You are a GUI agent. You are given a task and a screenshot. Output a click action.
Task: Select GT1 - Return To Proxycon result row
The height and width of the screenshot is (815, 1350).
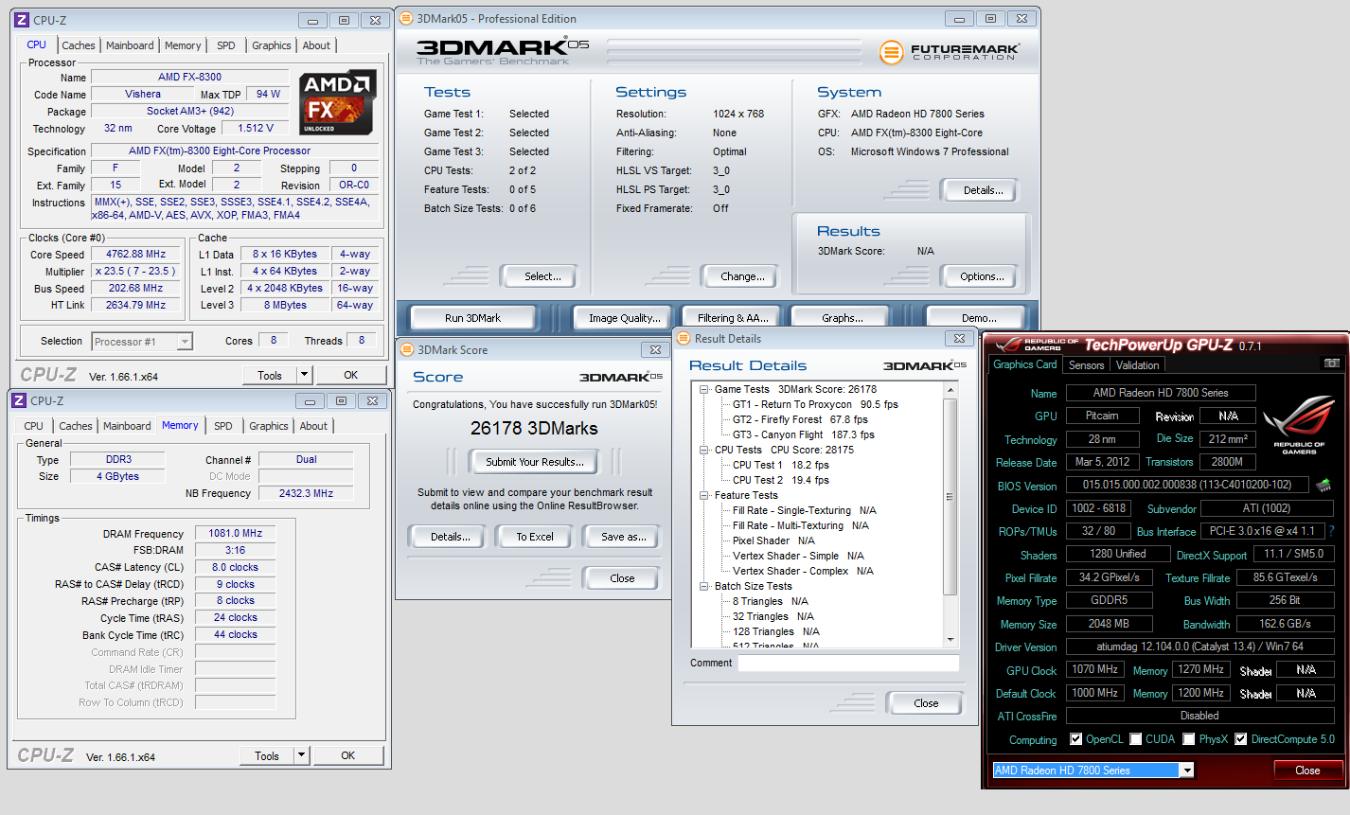click(x=815, y=404)
